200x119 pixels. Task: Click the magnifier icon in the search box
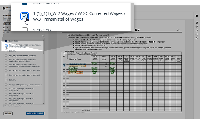[43, 36]
